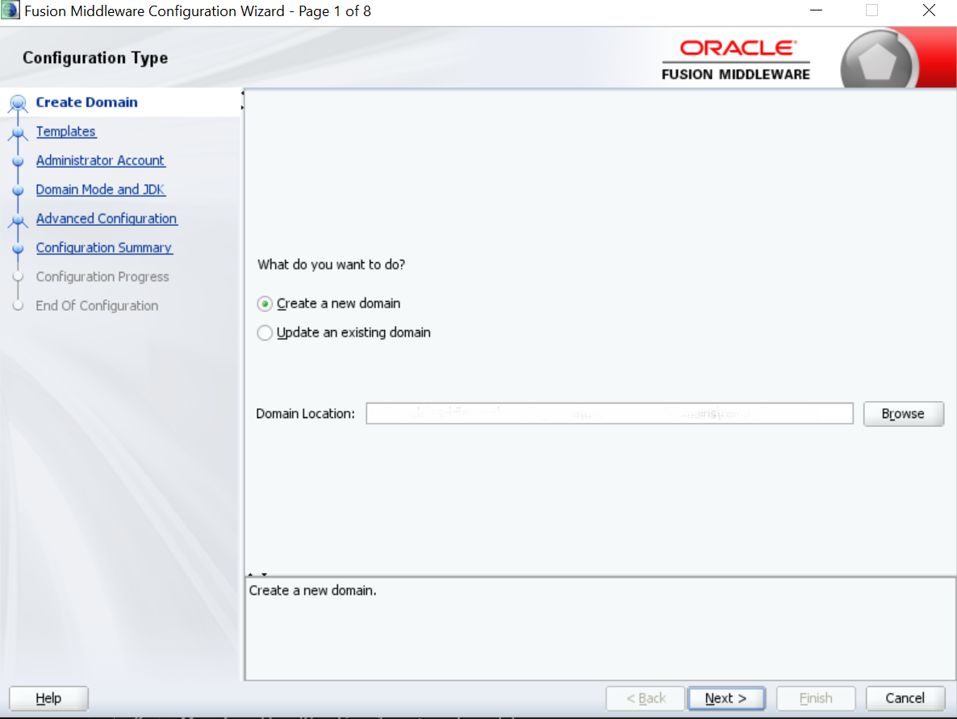
Task: Open the Advanced Configuration step
Action: click(x=107, y=219)
